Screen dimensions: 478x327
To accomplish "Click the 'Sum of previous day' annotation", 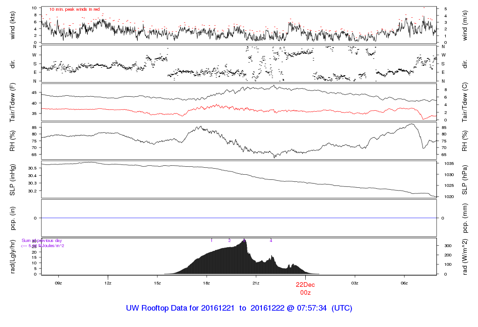I will 42,241.
